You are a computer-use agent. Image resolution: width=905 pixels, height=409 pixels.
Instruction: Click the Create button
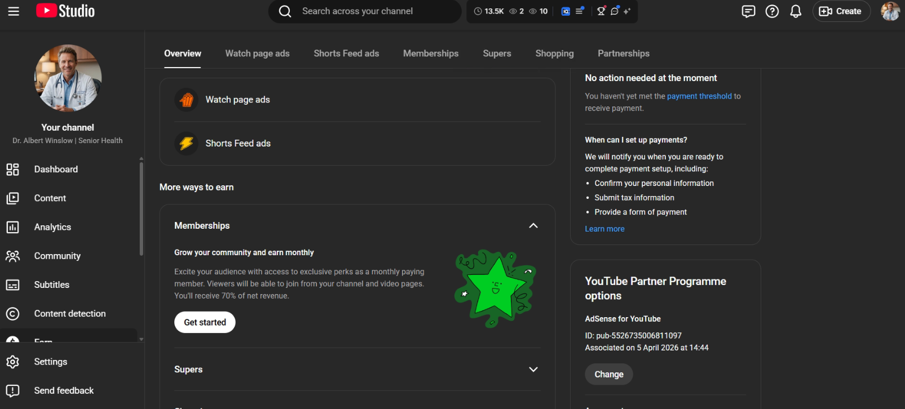841,11
